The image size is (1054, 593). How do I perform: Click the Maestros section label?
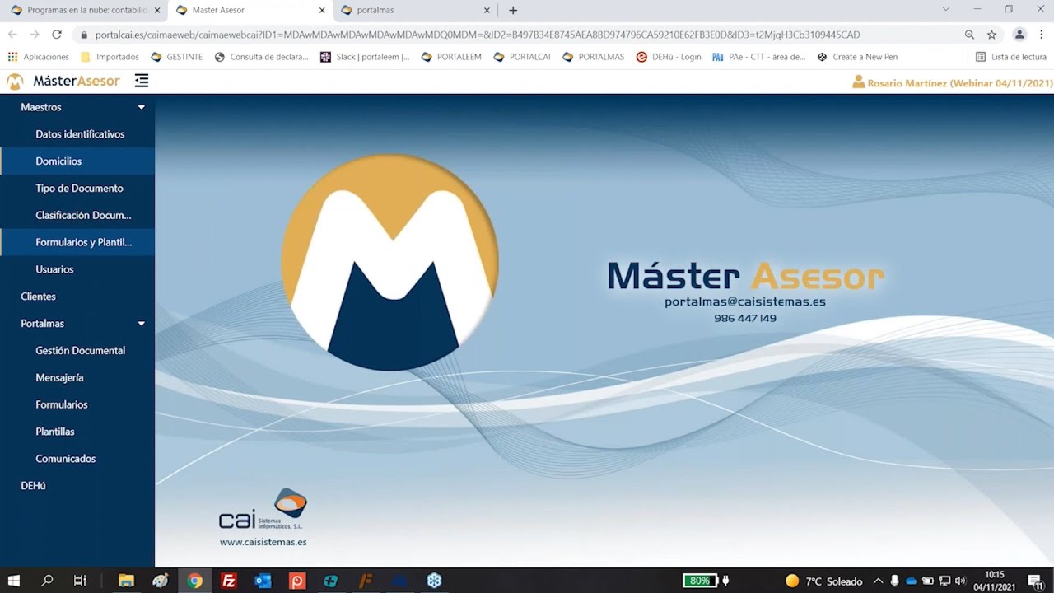click(x=41, y=107)
